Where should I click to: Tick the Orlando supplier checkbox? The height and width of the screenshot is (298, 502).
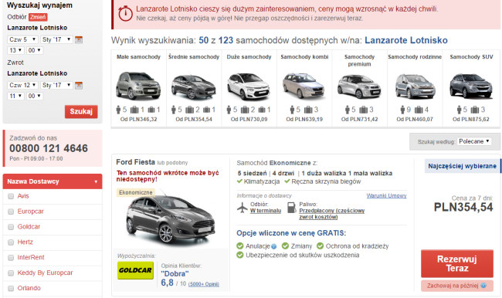(x=11, y=289)
